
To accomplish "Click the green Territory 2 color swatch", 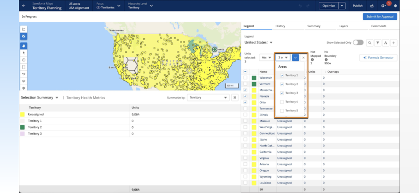I will click(x=22, y=127).
